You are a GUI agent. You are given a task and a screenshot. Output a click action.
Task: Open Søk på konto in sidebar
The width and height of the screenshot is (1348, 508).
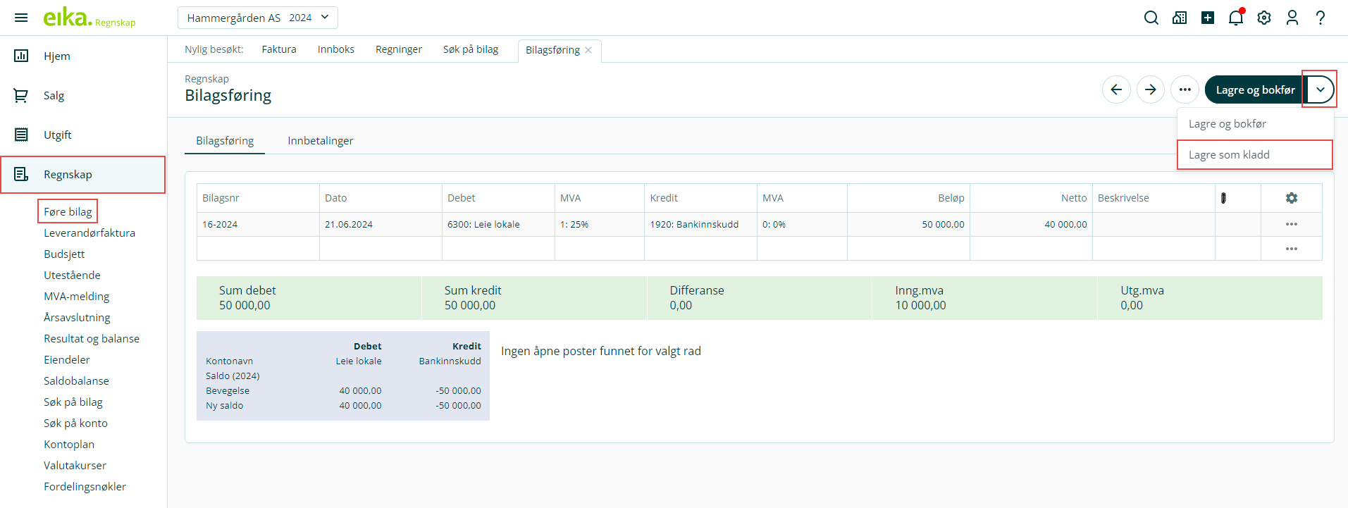(75, 423)
